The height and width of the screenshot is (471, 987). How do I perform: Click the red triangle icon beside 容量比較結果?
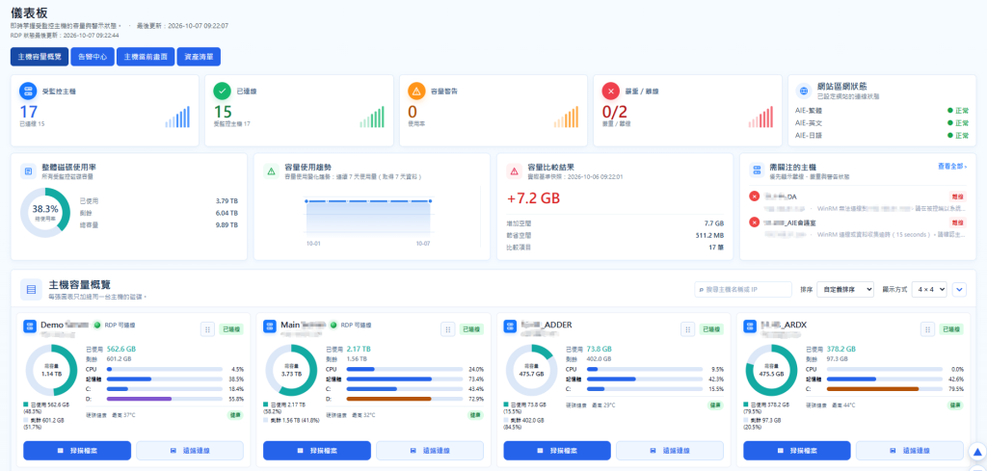pyautogui.click(x=515, y=171)
